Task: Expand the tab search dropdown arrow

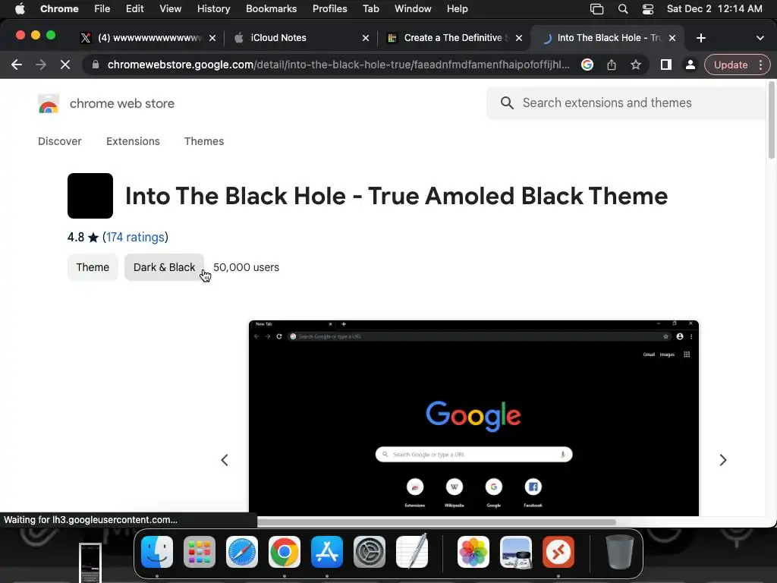Action: click(x=760, y=38)
